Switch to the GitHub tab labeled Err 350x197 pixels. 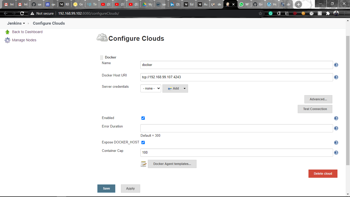click(x=258, y=4)
